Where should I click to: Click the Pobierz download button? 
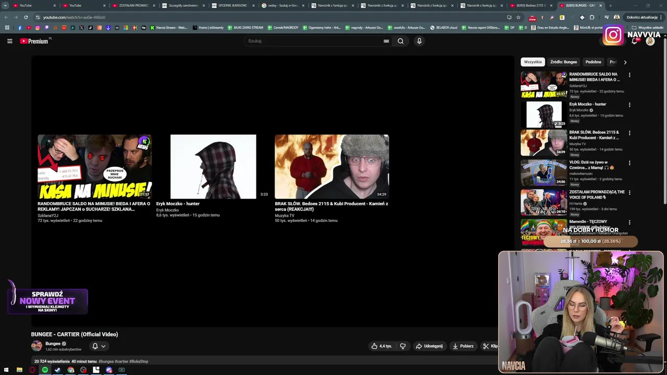(463, 346)
